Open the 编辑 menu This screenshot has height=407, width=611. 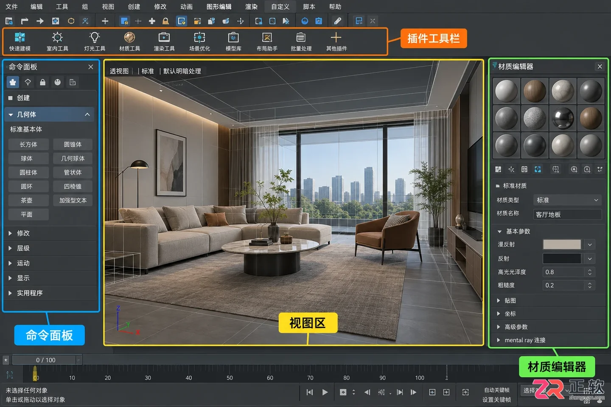36,7
